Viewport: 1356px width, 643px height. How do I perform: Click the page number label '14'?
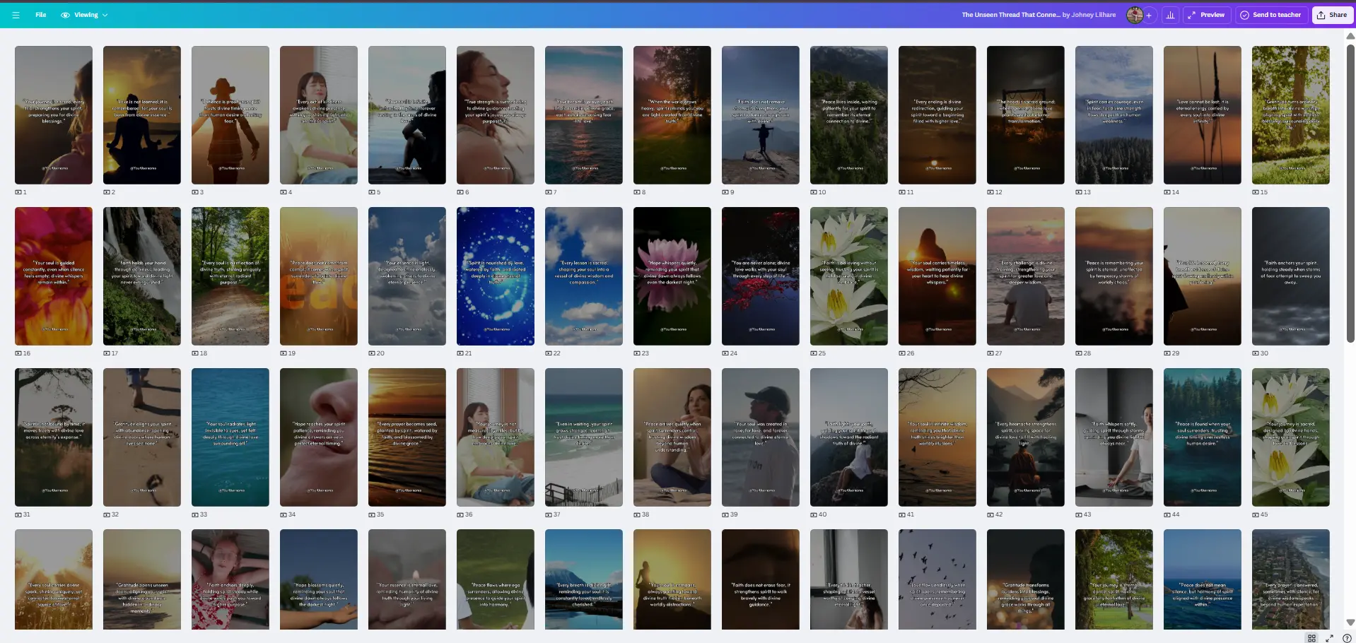[1175, 192]
